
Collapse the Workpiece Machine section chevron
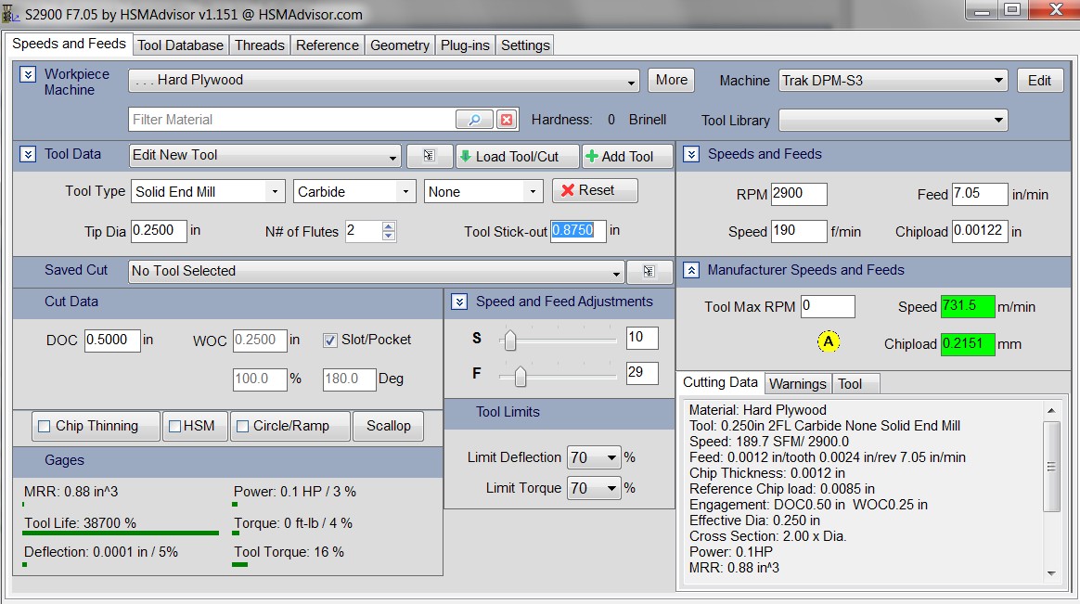coord(28,74)
